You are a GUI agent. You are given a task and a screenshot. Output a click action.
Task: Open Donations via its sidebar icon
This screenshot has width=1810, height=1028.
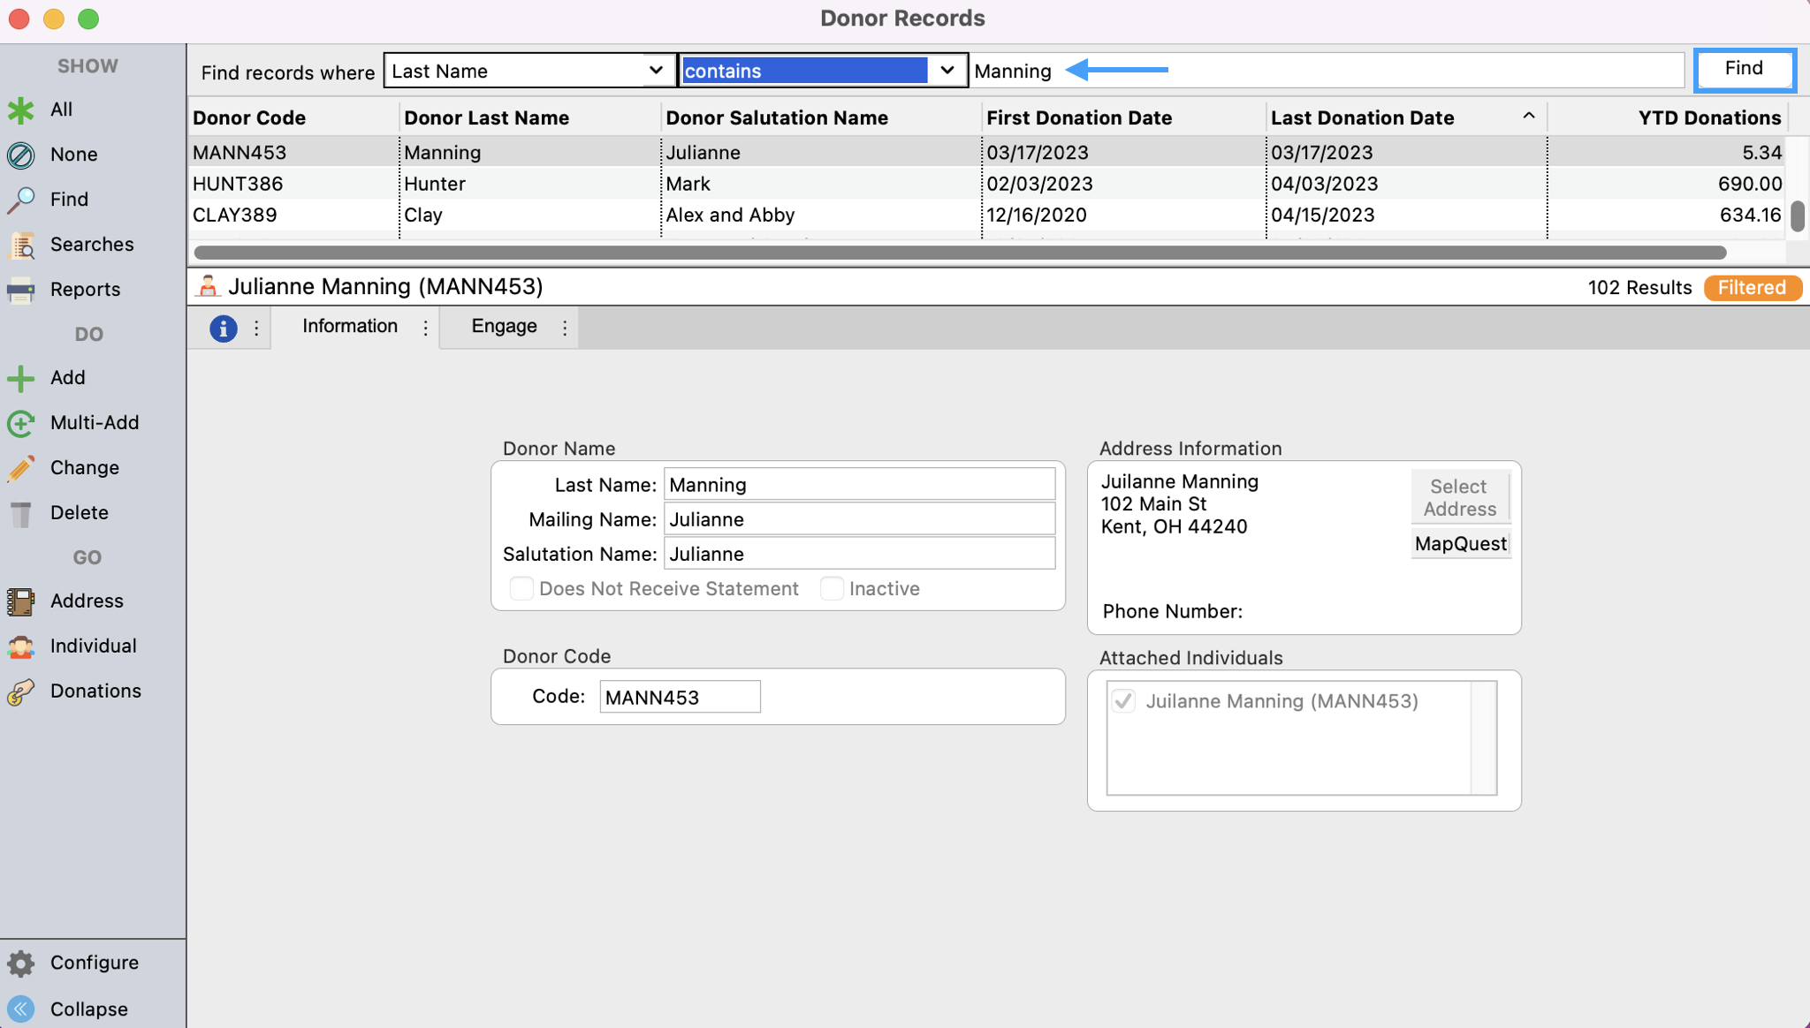click(x=20, y=692)
